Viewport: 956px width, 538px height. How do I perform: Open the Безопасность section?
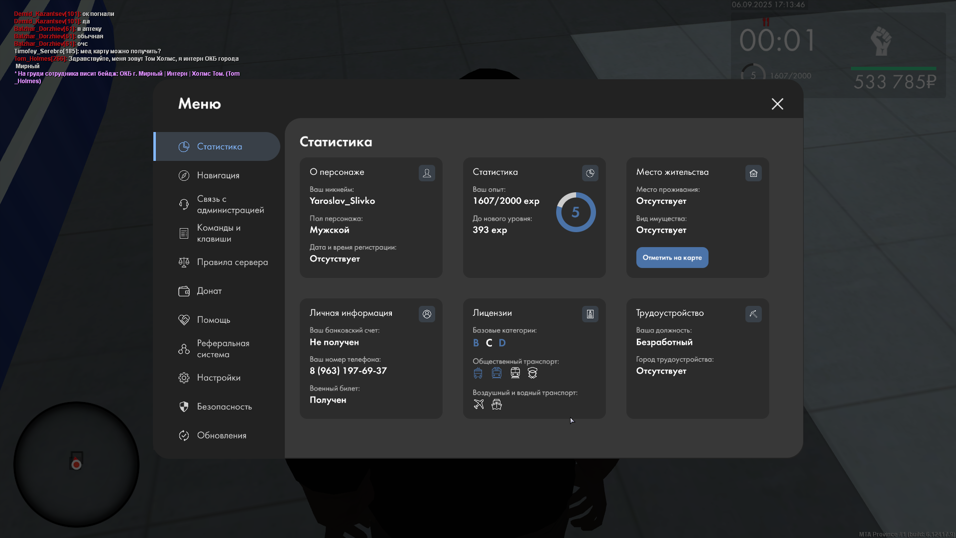(217, 406)
